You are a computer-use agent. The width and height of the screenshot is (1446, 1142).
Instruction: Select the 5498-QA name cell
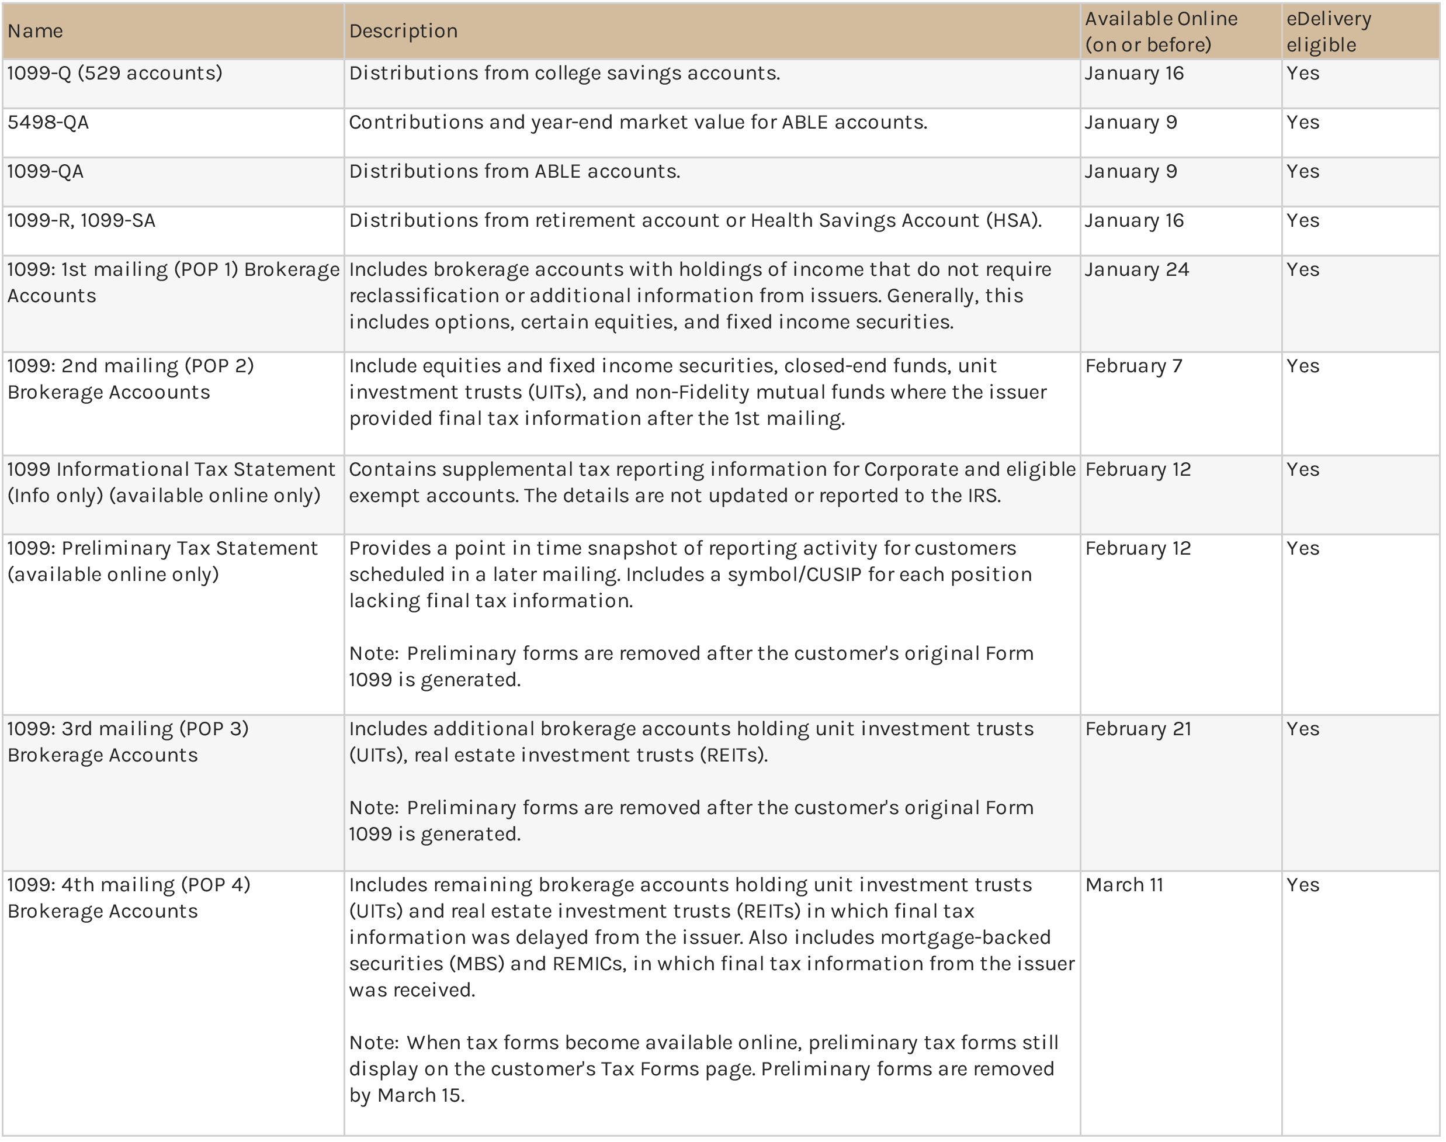tap(48, 122)
